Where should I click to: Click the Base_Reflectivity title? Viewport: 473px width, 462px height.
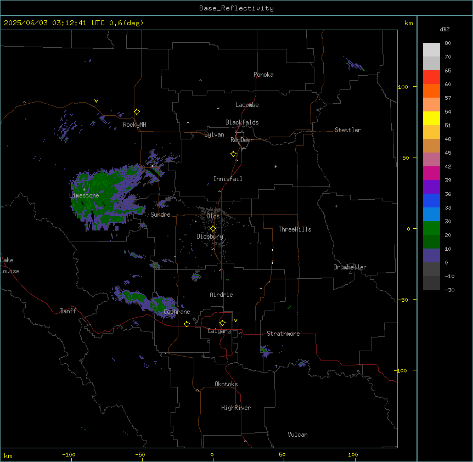(x=236, y=8)
